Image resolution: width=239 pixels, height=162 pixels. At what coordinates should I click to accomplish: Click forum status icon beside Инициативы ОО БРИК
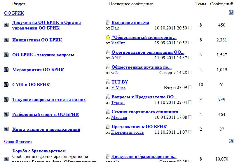tap(6, 40)
